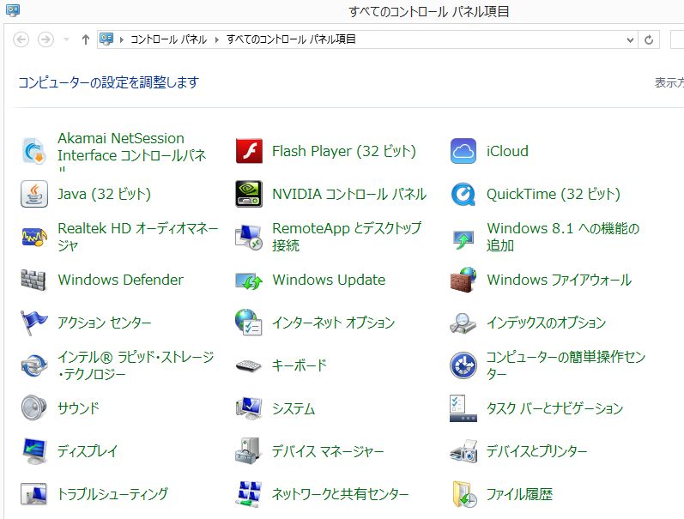Viewport: 684px width, 519px height.
Task: Expand the address bar history dropdown
Action: (630, 39)
